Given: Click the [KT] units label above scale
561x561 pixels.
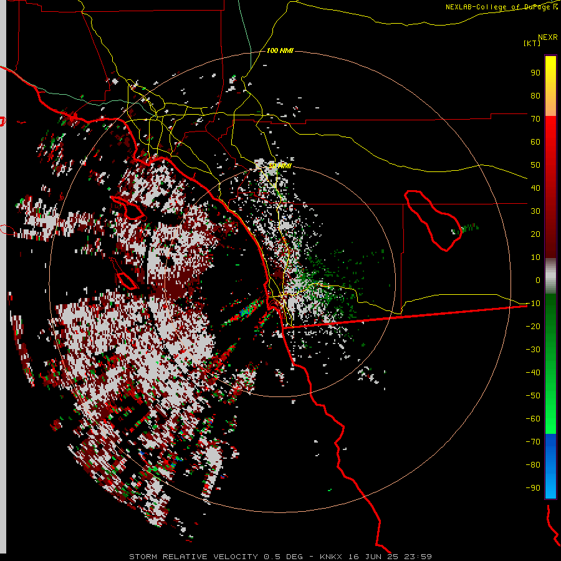Looking at the screenshot, I should pyautogui.click(x=532, y=43).
